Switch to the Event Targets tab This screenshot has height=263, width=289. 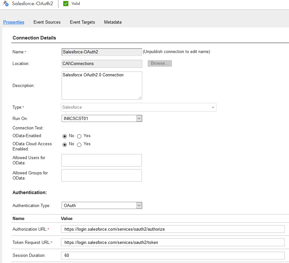[82, 22]
